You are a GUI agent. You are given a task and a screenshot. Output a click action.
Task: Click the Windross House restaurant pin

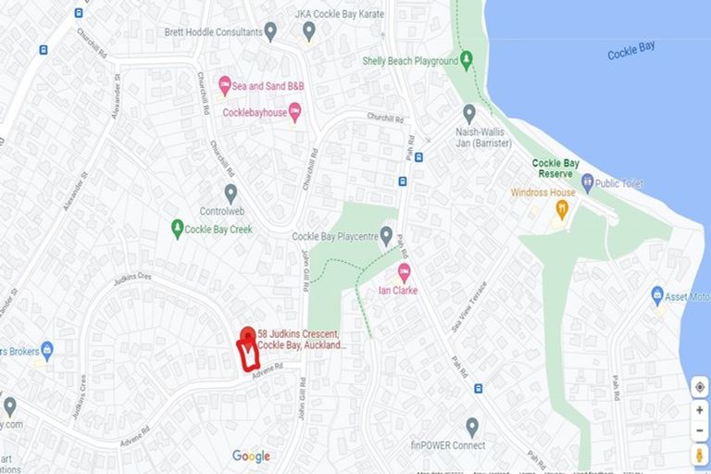562,210
